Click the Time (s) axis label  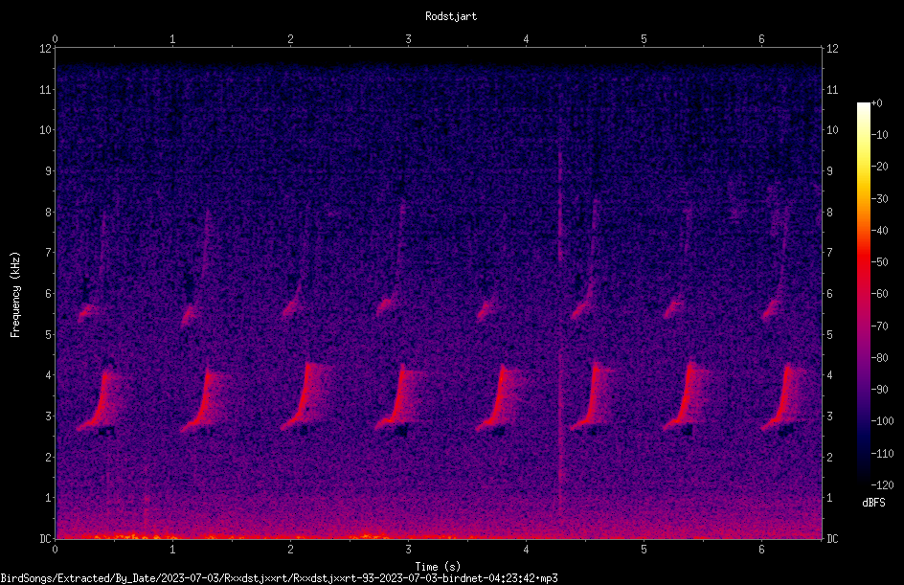point(438,567)
